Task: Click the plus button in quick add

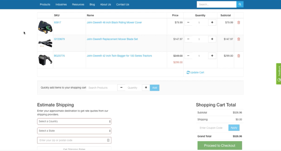Action: pos(146,87)
